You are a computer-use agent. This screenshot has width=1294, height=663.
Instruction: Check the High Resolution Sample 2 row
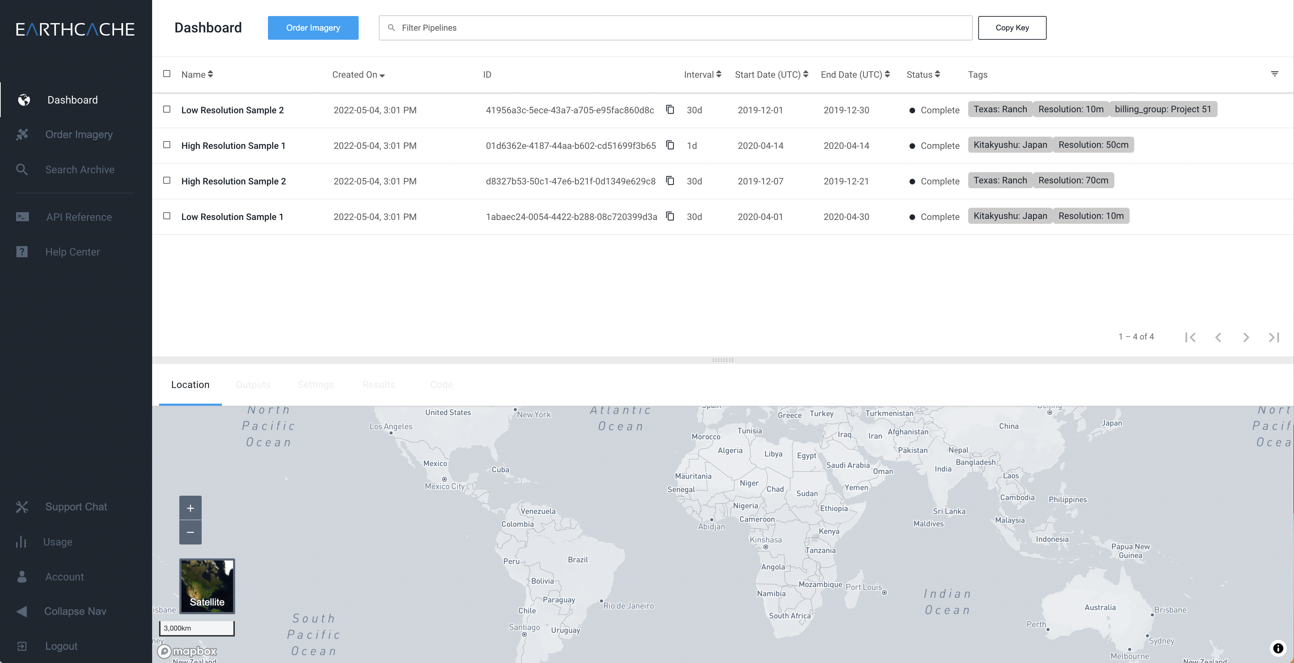click(167, 181)
